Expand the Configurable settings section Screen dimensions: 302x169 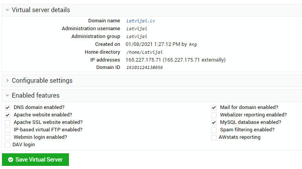[7, 80]
